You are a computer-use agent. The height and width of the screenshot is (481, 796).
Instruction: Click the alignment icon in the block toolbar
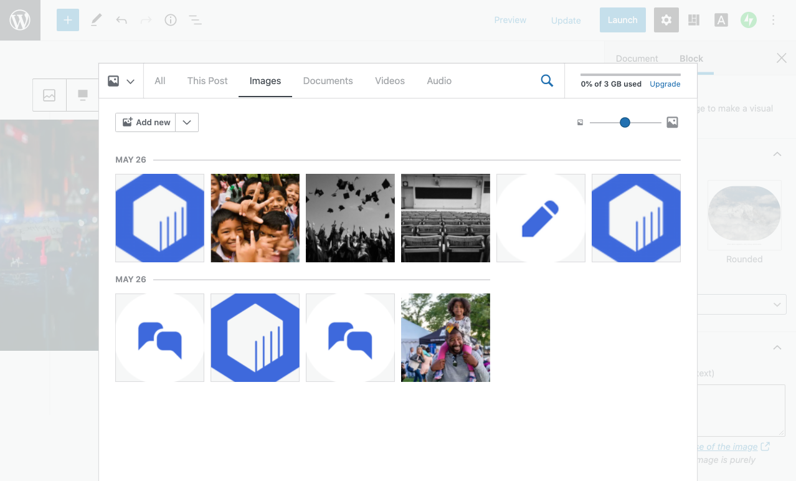(82, 95)
